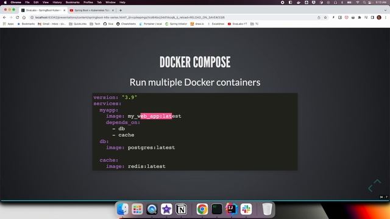Viewport: 390px width, 219px height.
Task: Open the Trash in the Dock
Action: 267,209
